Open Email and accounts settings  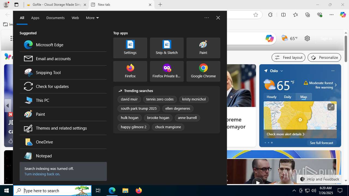coord(63,59)
